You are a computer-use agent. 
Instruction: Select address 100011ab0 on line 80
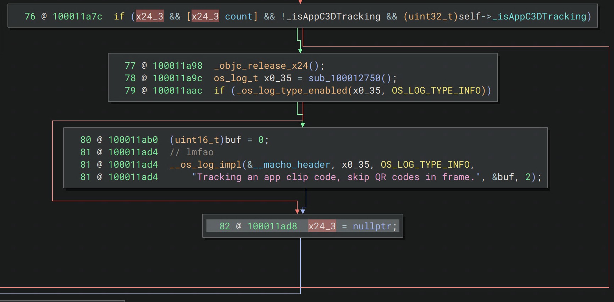click(x=133, y=140)
